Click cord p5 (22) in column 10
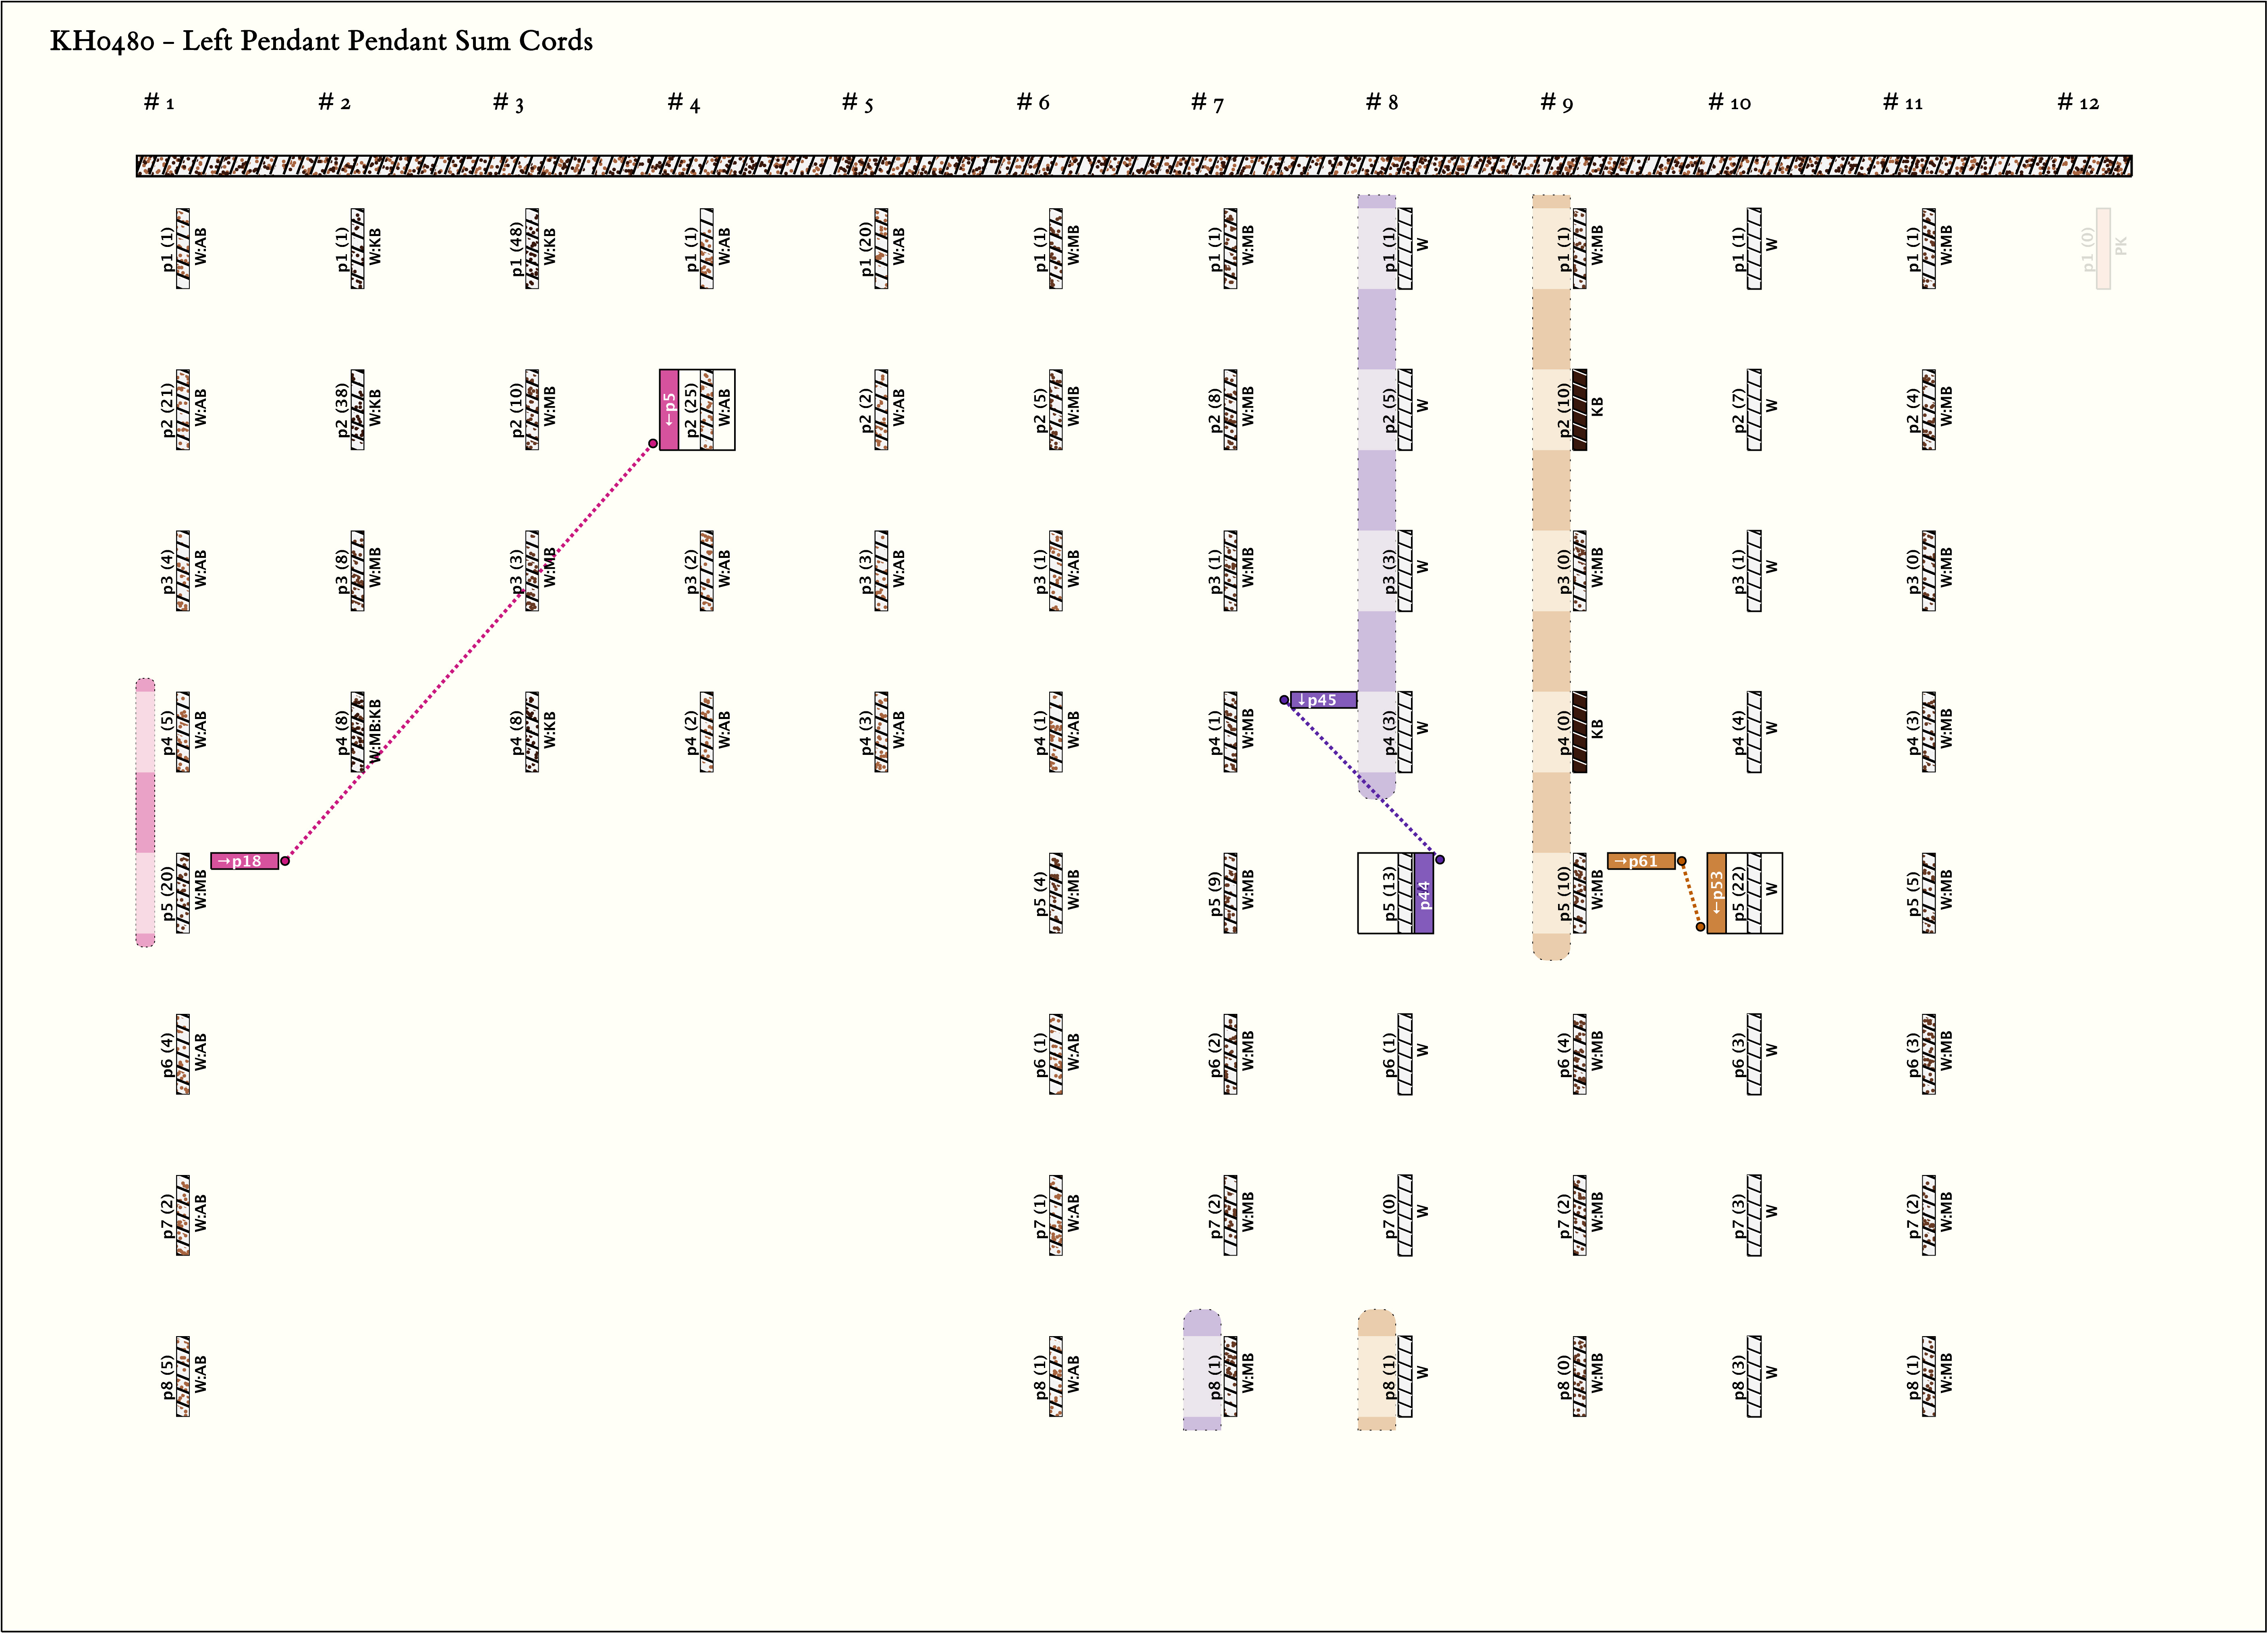The image size is (2268, 1633). tap(1753, 893)
